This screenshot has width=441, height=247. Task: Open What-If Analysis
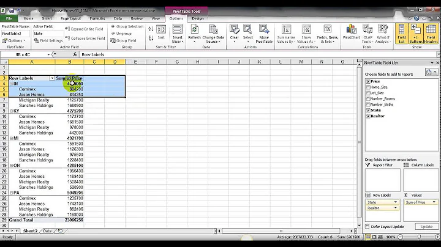tap(383, 34)
